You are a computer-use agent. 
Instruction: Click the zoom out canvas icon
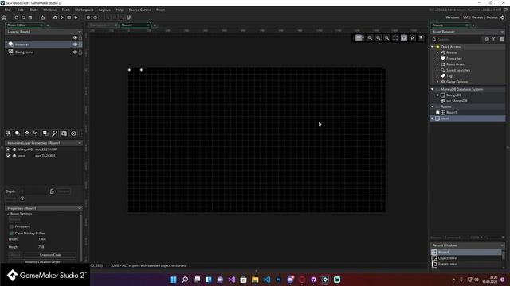370,38
